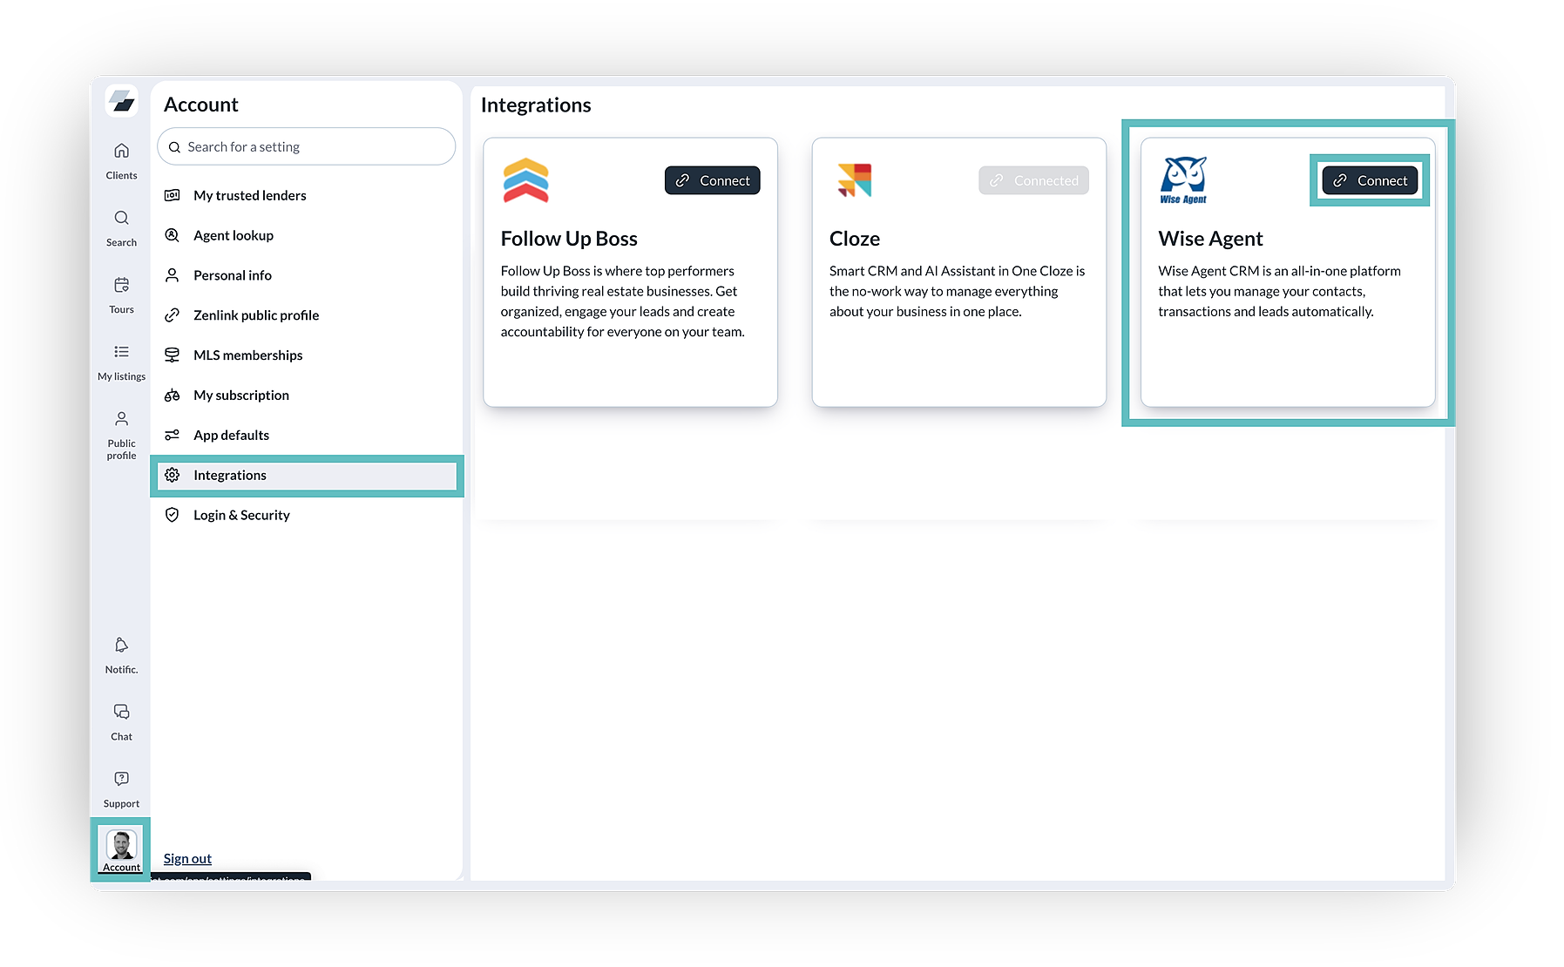Click Zenlink public profile link icon
Screen dimensions: 1564x967
tap(173, 315)
